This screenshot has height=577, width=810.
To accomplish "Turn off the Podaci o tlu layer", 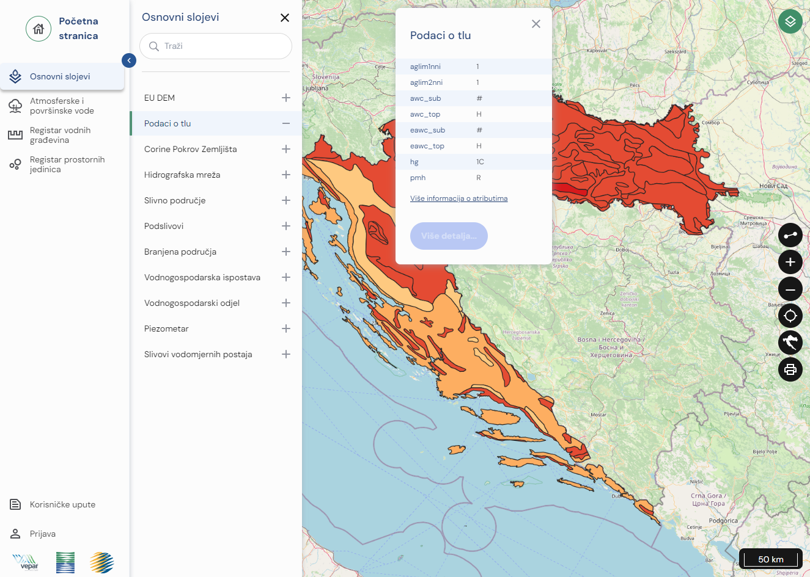I will tap(285, 123).
